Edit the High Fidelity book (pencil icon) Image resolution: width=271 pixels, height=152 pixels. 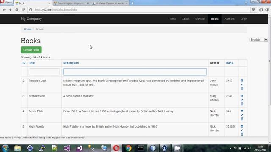pos(242,130)
